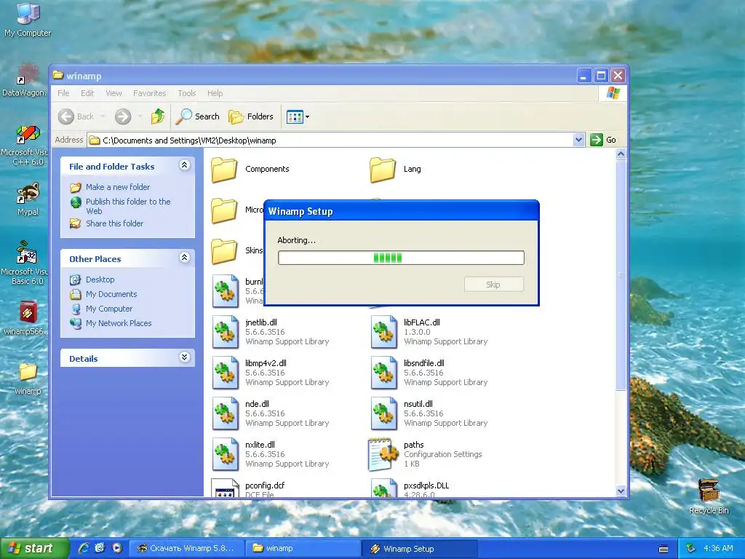Image resolution: width=745 pixels, height=559 pixels.
Task: Go to My Network Places link
Action: tap(119, 323)
